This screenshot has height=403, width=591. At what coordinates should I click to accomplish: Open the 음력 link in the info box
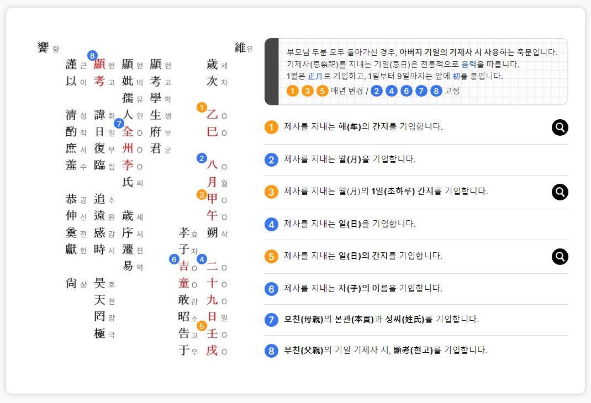pyautogui.click(x=469, y=65)
